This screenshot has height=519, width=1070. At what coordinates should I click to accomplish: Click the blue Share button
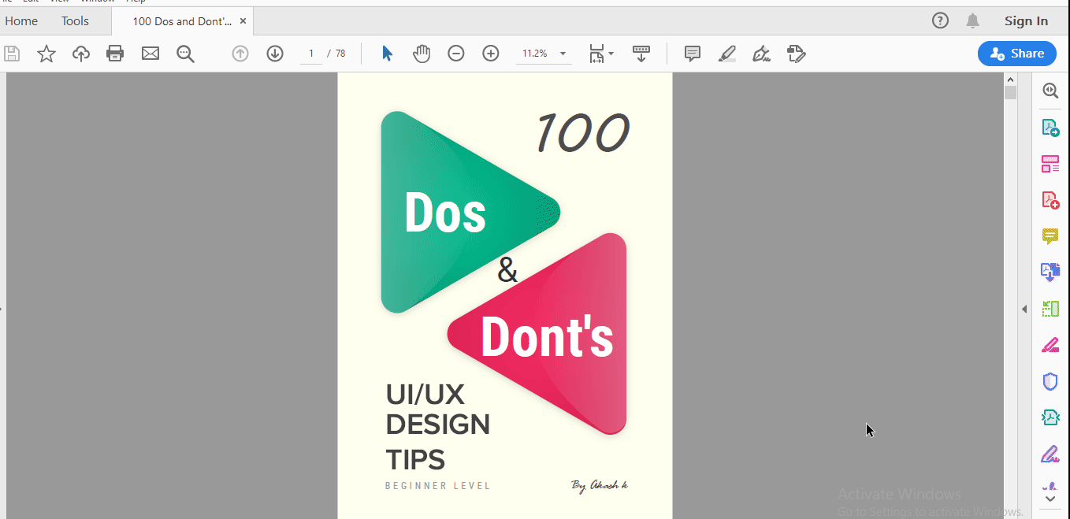pyautogui.click(x=1017, y=54)
